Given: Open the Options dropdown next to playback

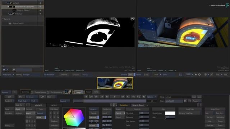Looking at the screenshot, I should [x=152, y=97].
